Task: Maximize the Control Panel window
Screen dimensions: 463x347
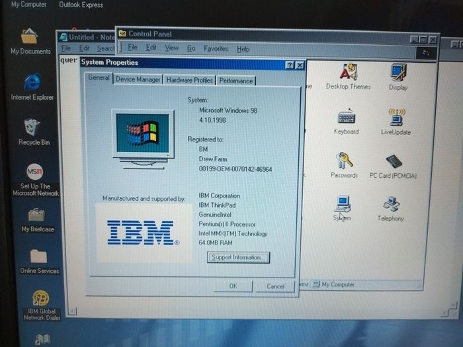Action: (x=423, y=40)
